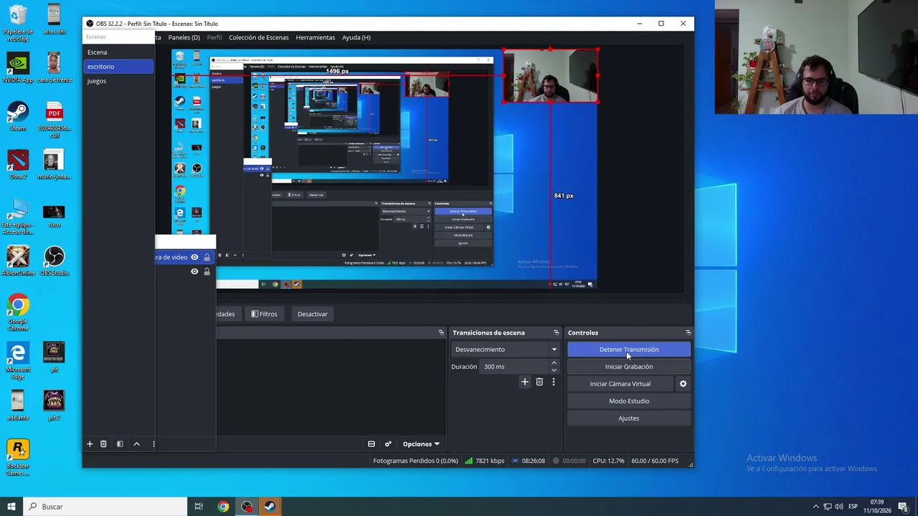Viewport: 918px width, 516px height.
Task: Launch Microsoft Edge from the desktop
Action: click(x=18, y=361)
